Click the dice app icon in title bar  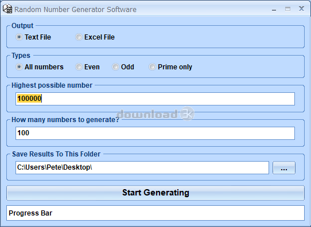(7, 9)
